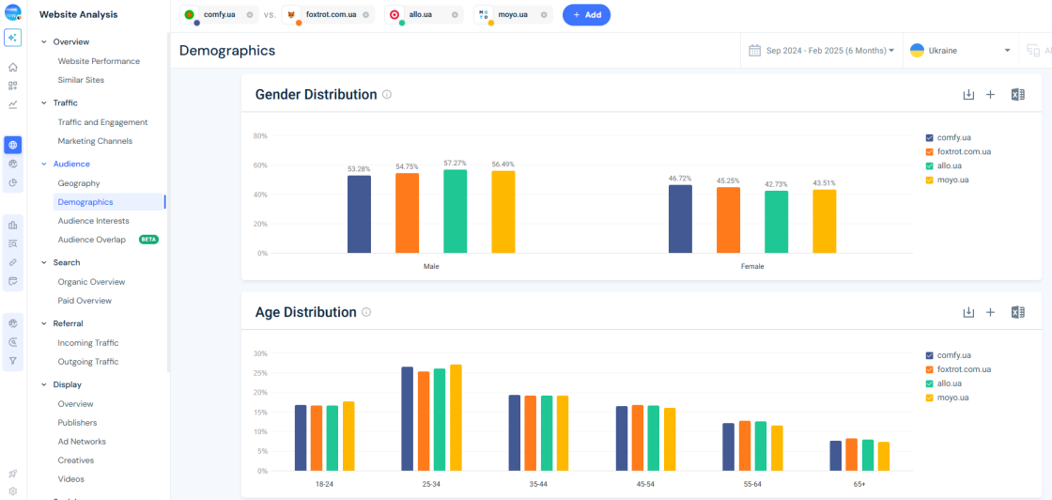The image size is (1052, 500).
Task: Open Creatives under Display
Action: [76, 461]
